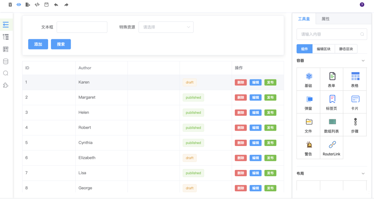
Task: Open the puzzle plugin icon in sidebar
Action: 6,85
